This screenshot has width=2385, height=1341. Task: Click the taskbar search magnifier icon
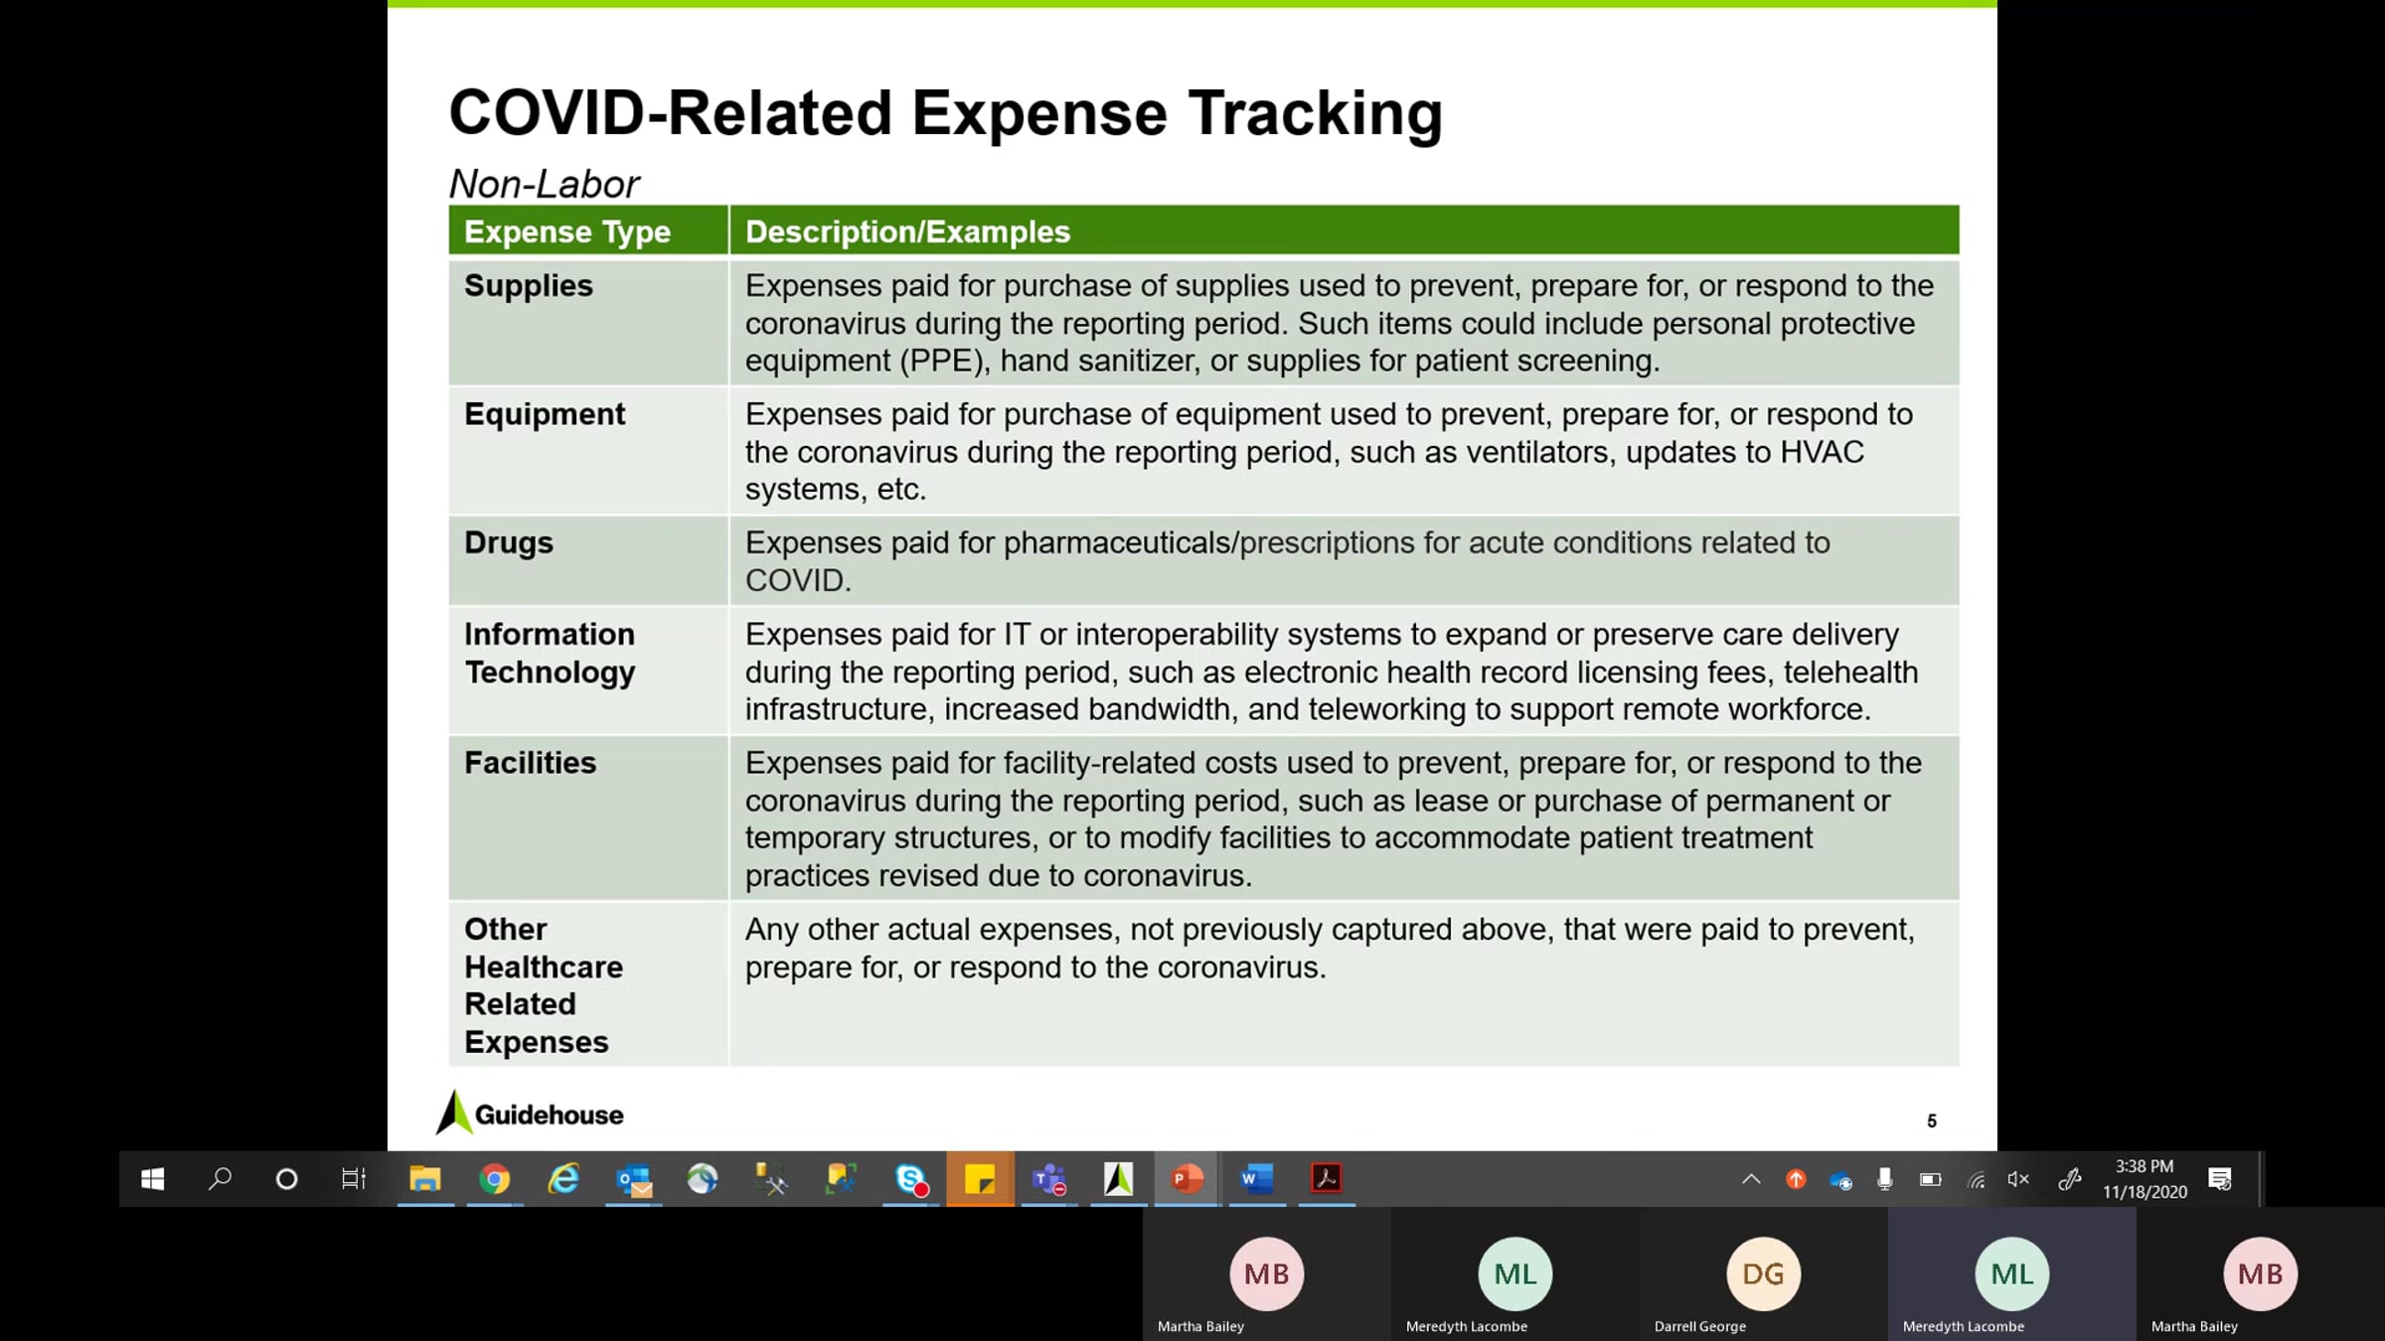click(220, 1179)
